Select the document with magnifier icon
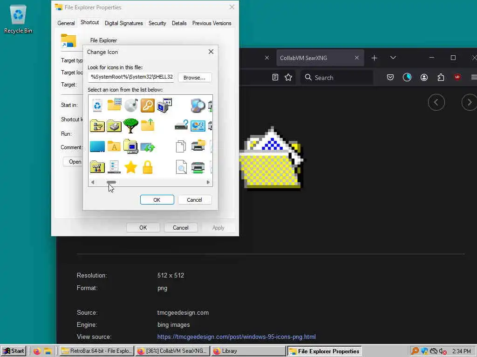Image resolution: width=477 pixels, height=357 pixels. tap(181, 167)
